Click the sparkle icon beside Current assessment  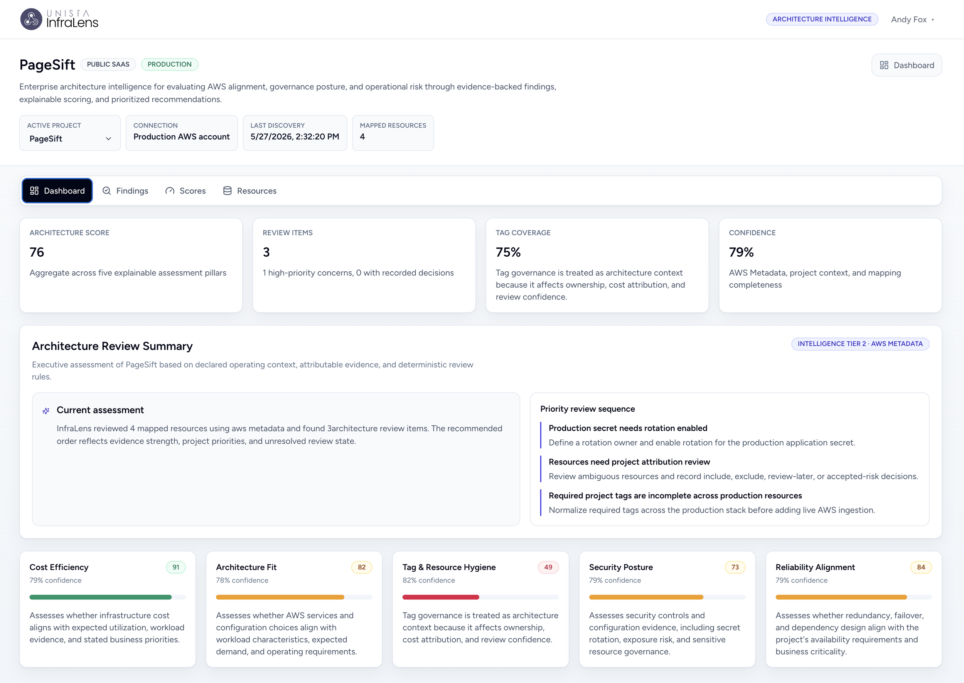[46, 411]
